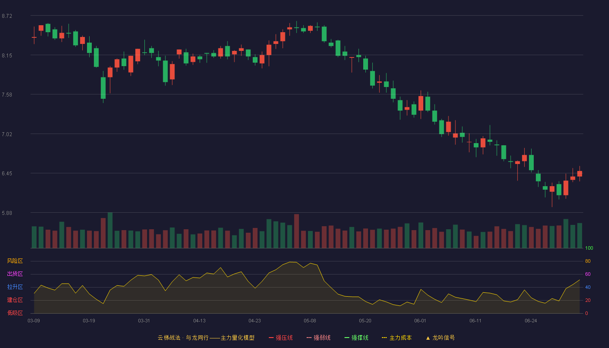Click the blue 40 indicator scale value
Viewport: 609px width, 348px height.
pos(588,287)
